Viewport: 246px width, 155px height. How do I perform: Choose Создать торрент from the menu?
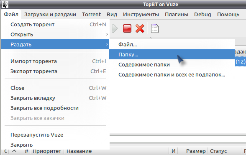coord(55,25)
